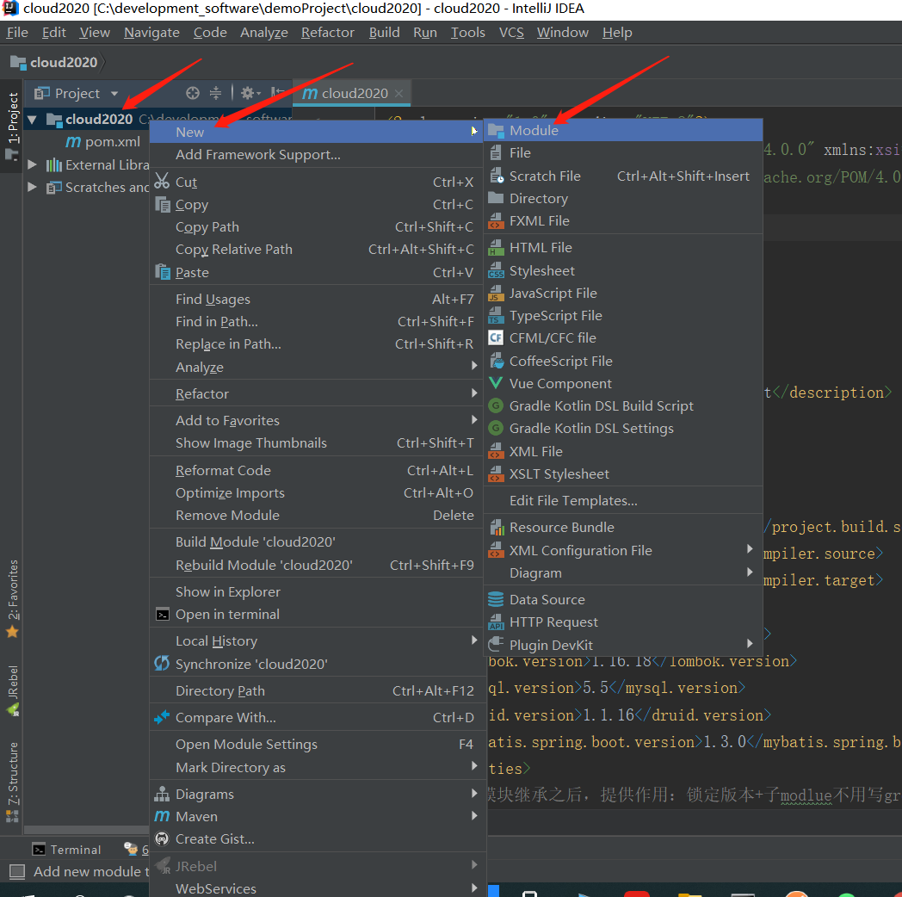Click the Compare With arrows icon
The image size is (902, 897).
point(162,717)
